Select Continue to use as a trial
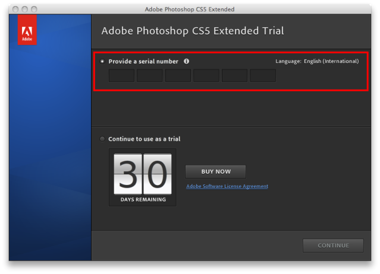This screenshot has height=274, width=380. click(102, 139)
